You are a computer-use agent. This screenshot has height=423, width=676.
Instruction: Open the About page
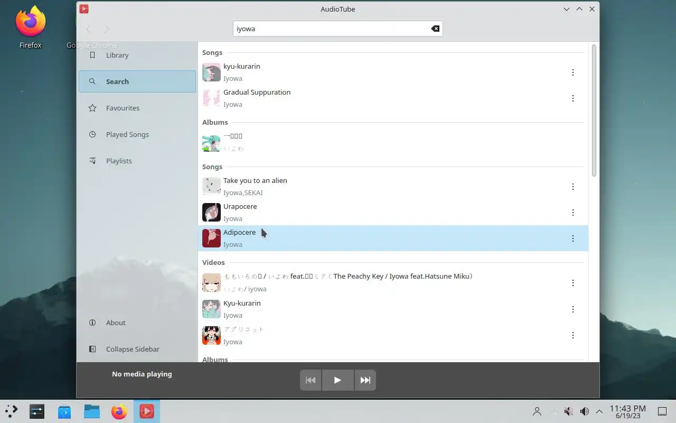[x=137, y=323]
